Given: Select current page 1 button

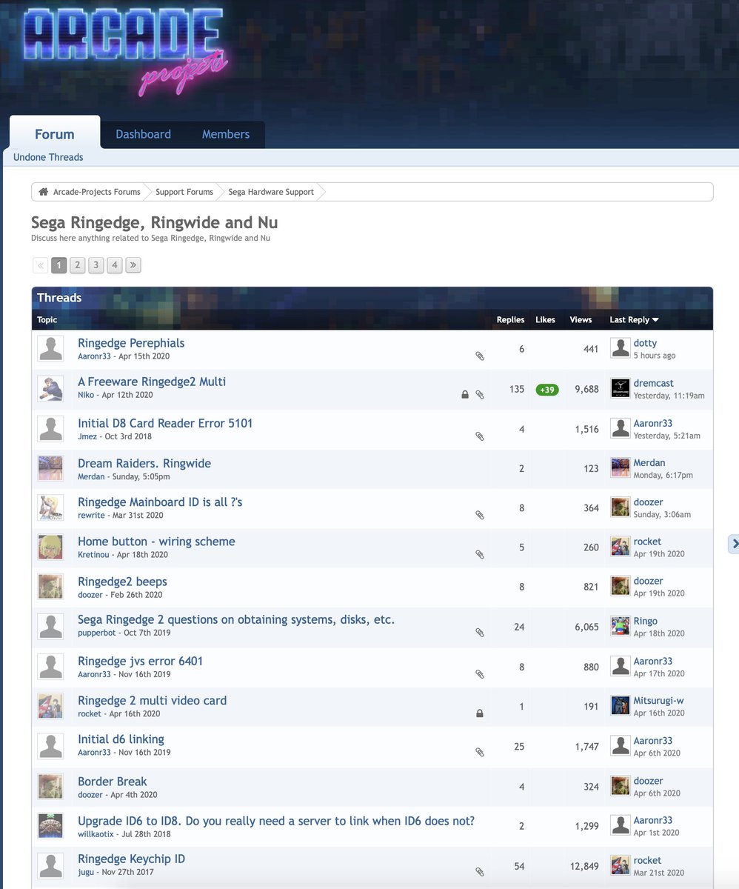Looking at the screenshot, I should [x=59, y=265].
